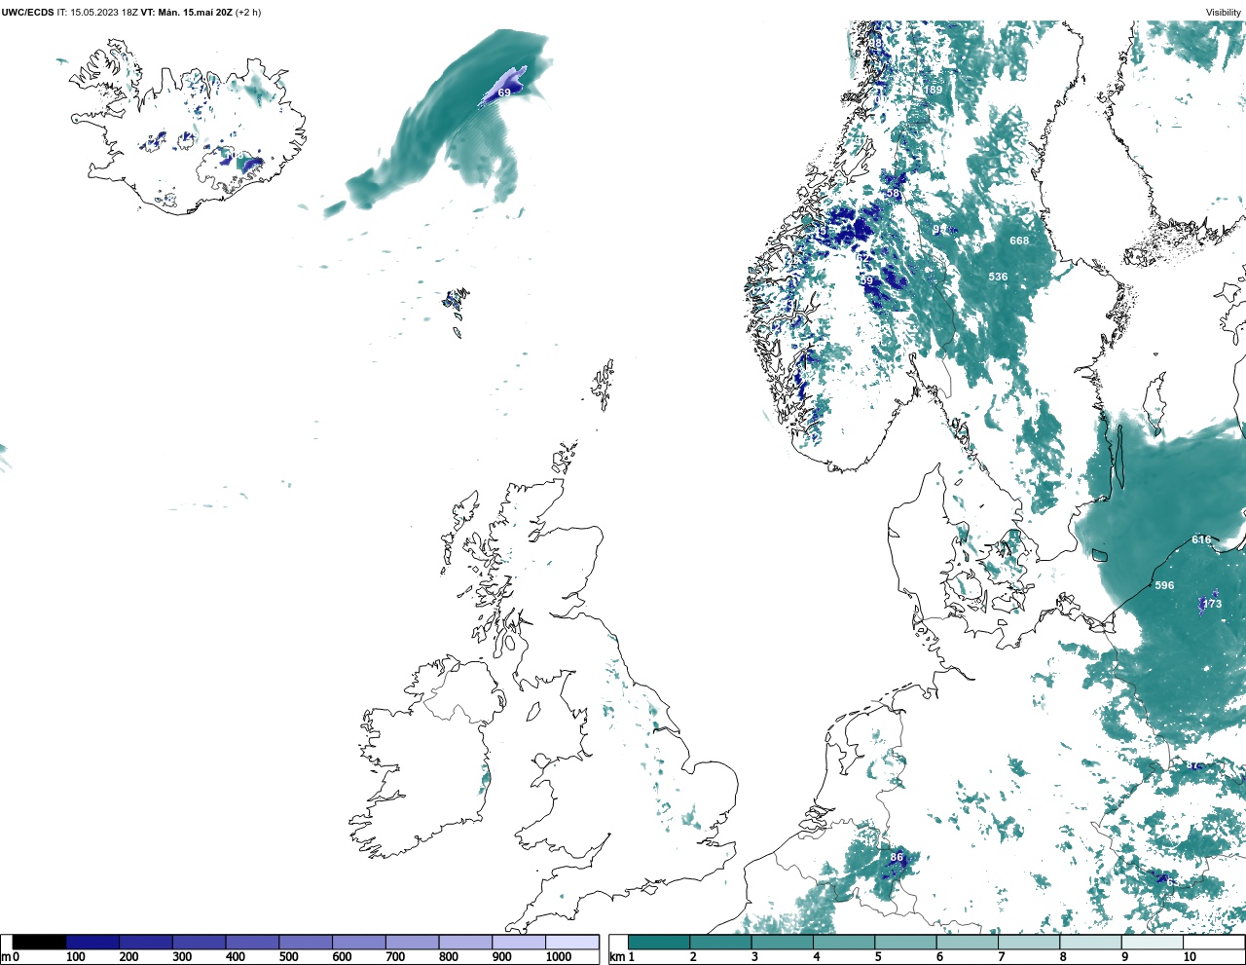
Task: Click the 300–400 m legend swatch
Action: click(x=200, y=942)
